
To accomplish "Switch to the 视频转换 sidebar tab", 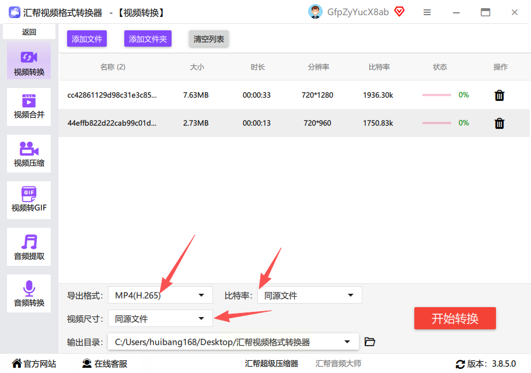I will (x=29, y=61).
